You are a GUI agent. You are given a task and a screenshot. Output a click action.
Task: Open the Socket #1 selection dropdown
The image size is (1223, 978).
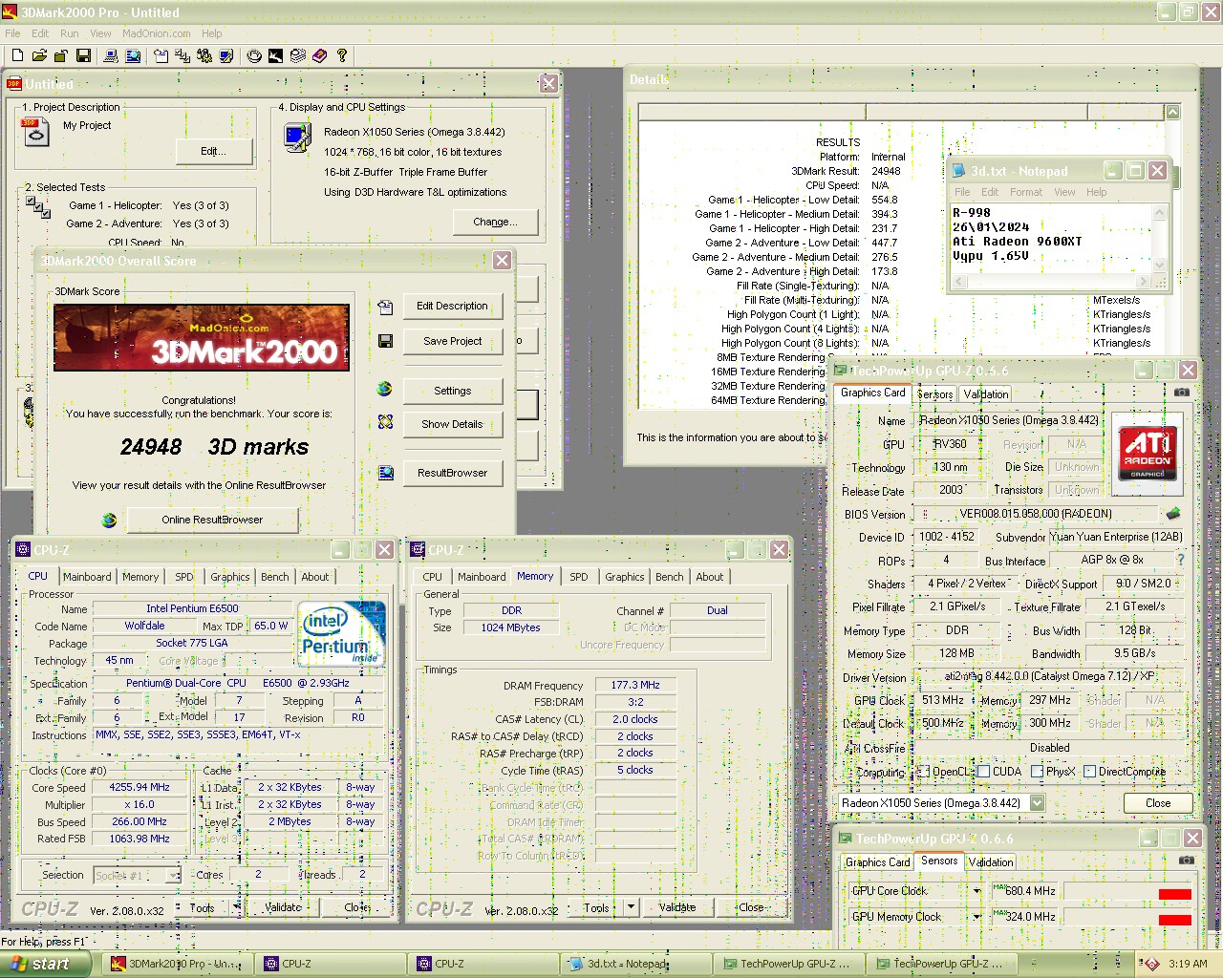point(173,875)
